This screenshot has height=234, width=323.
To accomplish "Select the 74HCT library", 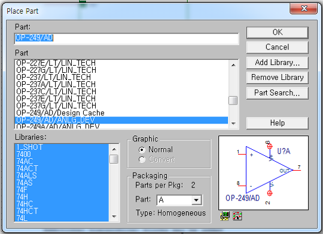I will click(62, 211).
